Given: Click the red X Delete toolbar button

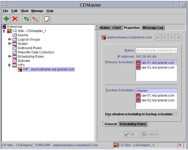Looking at the screenshot, I should click(x=15, y=19).
